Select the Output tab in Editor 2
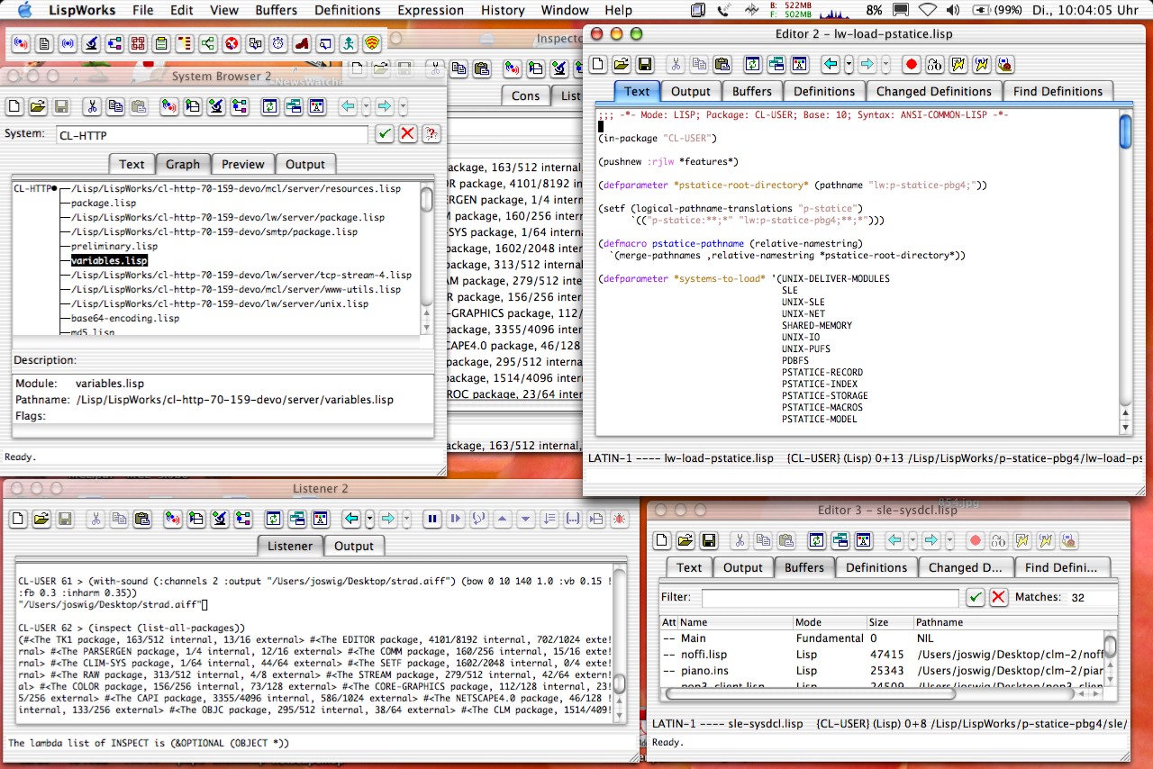Viewport: 1153px width, 769px height. (691, 91)
